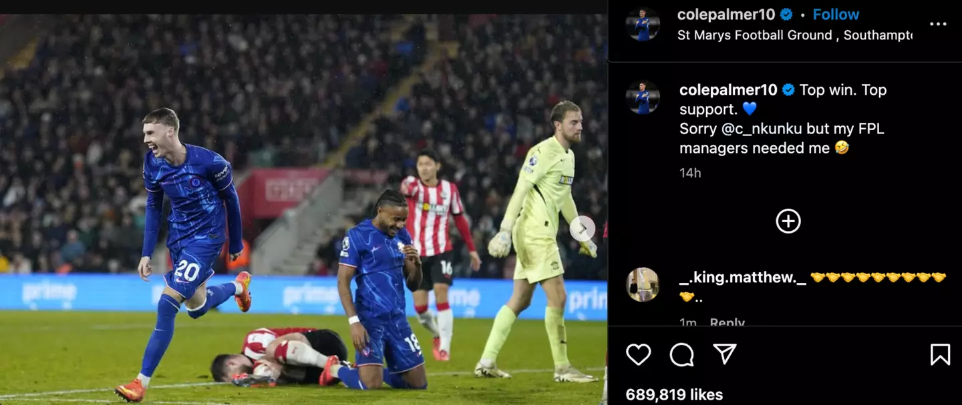
Task: Open _.king.matthew._ commenter profile
Action: pyautogui.click(x=742, y=278)
